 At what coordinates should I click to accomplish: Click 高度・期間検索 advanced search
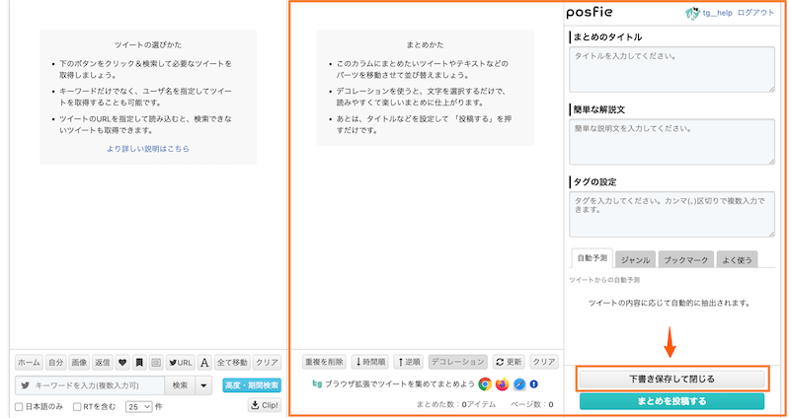coord(251,384)
